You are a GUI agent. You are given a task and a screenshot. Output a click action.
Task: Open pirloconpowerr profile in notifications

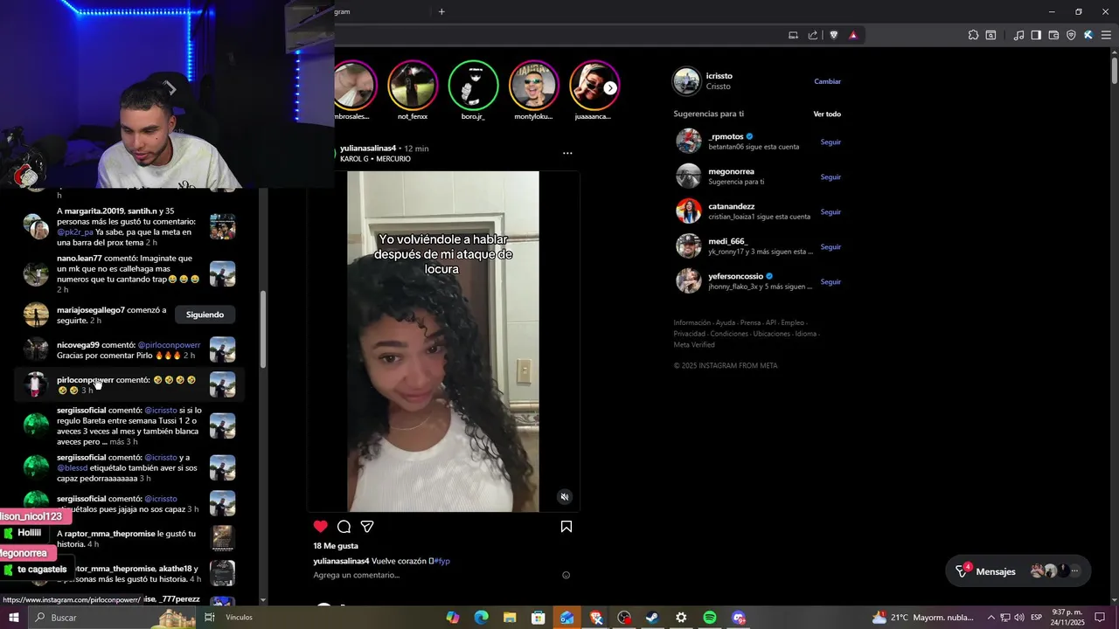tap(85, 380)
